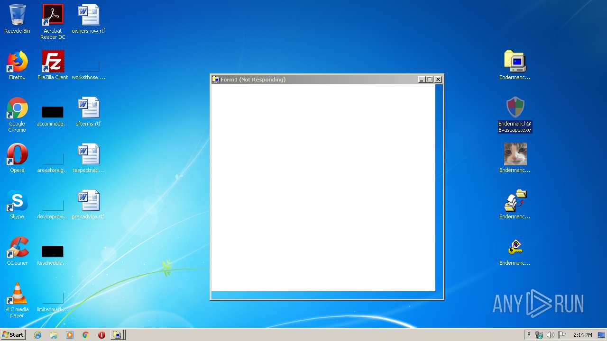Open the Skype desktop shortcut
This screenshot has width=607, height=341.
(17, 205)
